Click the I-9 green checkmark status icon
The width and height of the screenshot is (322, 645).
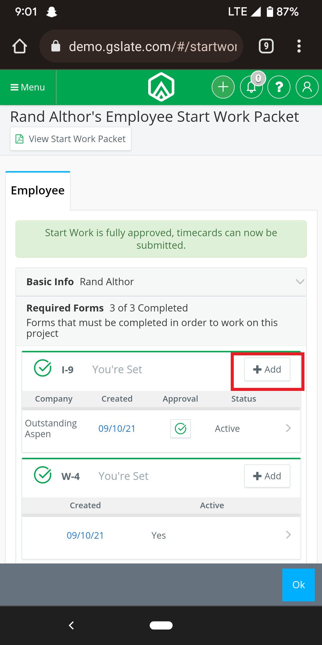point(43,369)
